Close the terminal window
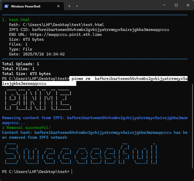The height and width of the screenshot is (181, 194). [x=188, y=5]
